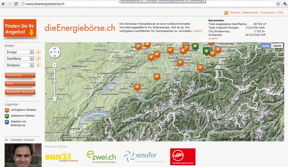Reload the page with the refresh icon
This screenshot has width=288, height=167.
coord(16,4)
